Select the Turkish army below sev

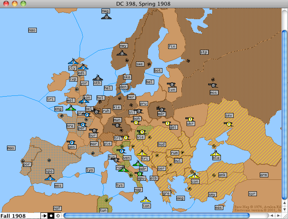click(x=229, y=124)
